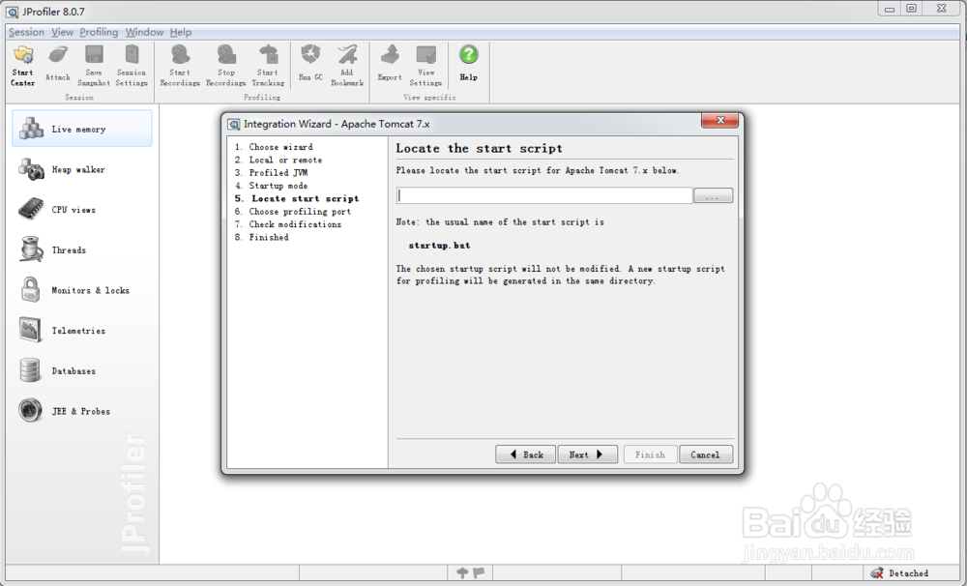Click the status bar flag icon
Image resolution: width=967 pixels, height=586 pixels.
point(479,572)
